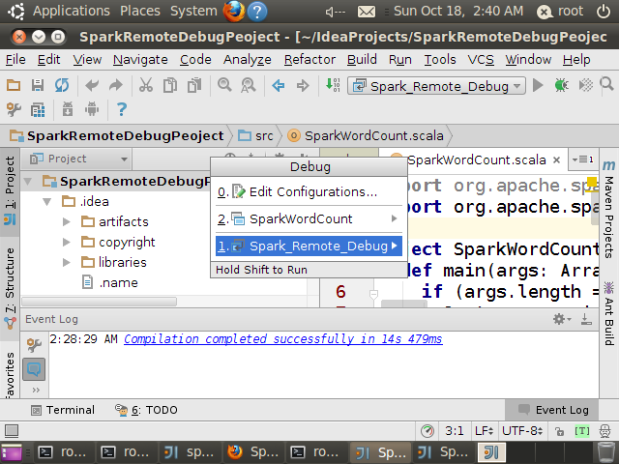Run Spark_Remote_Debug with play button
The width and height of the screenshot is (619, 464).
point(538,85)
